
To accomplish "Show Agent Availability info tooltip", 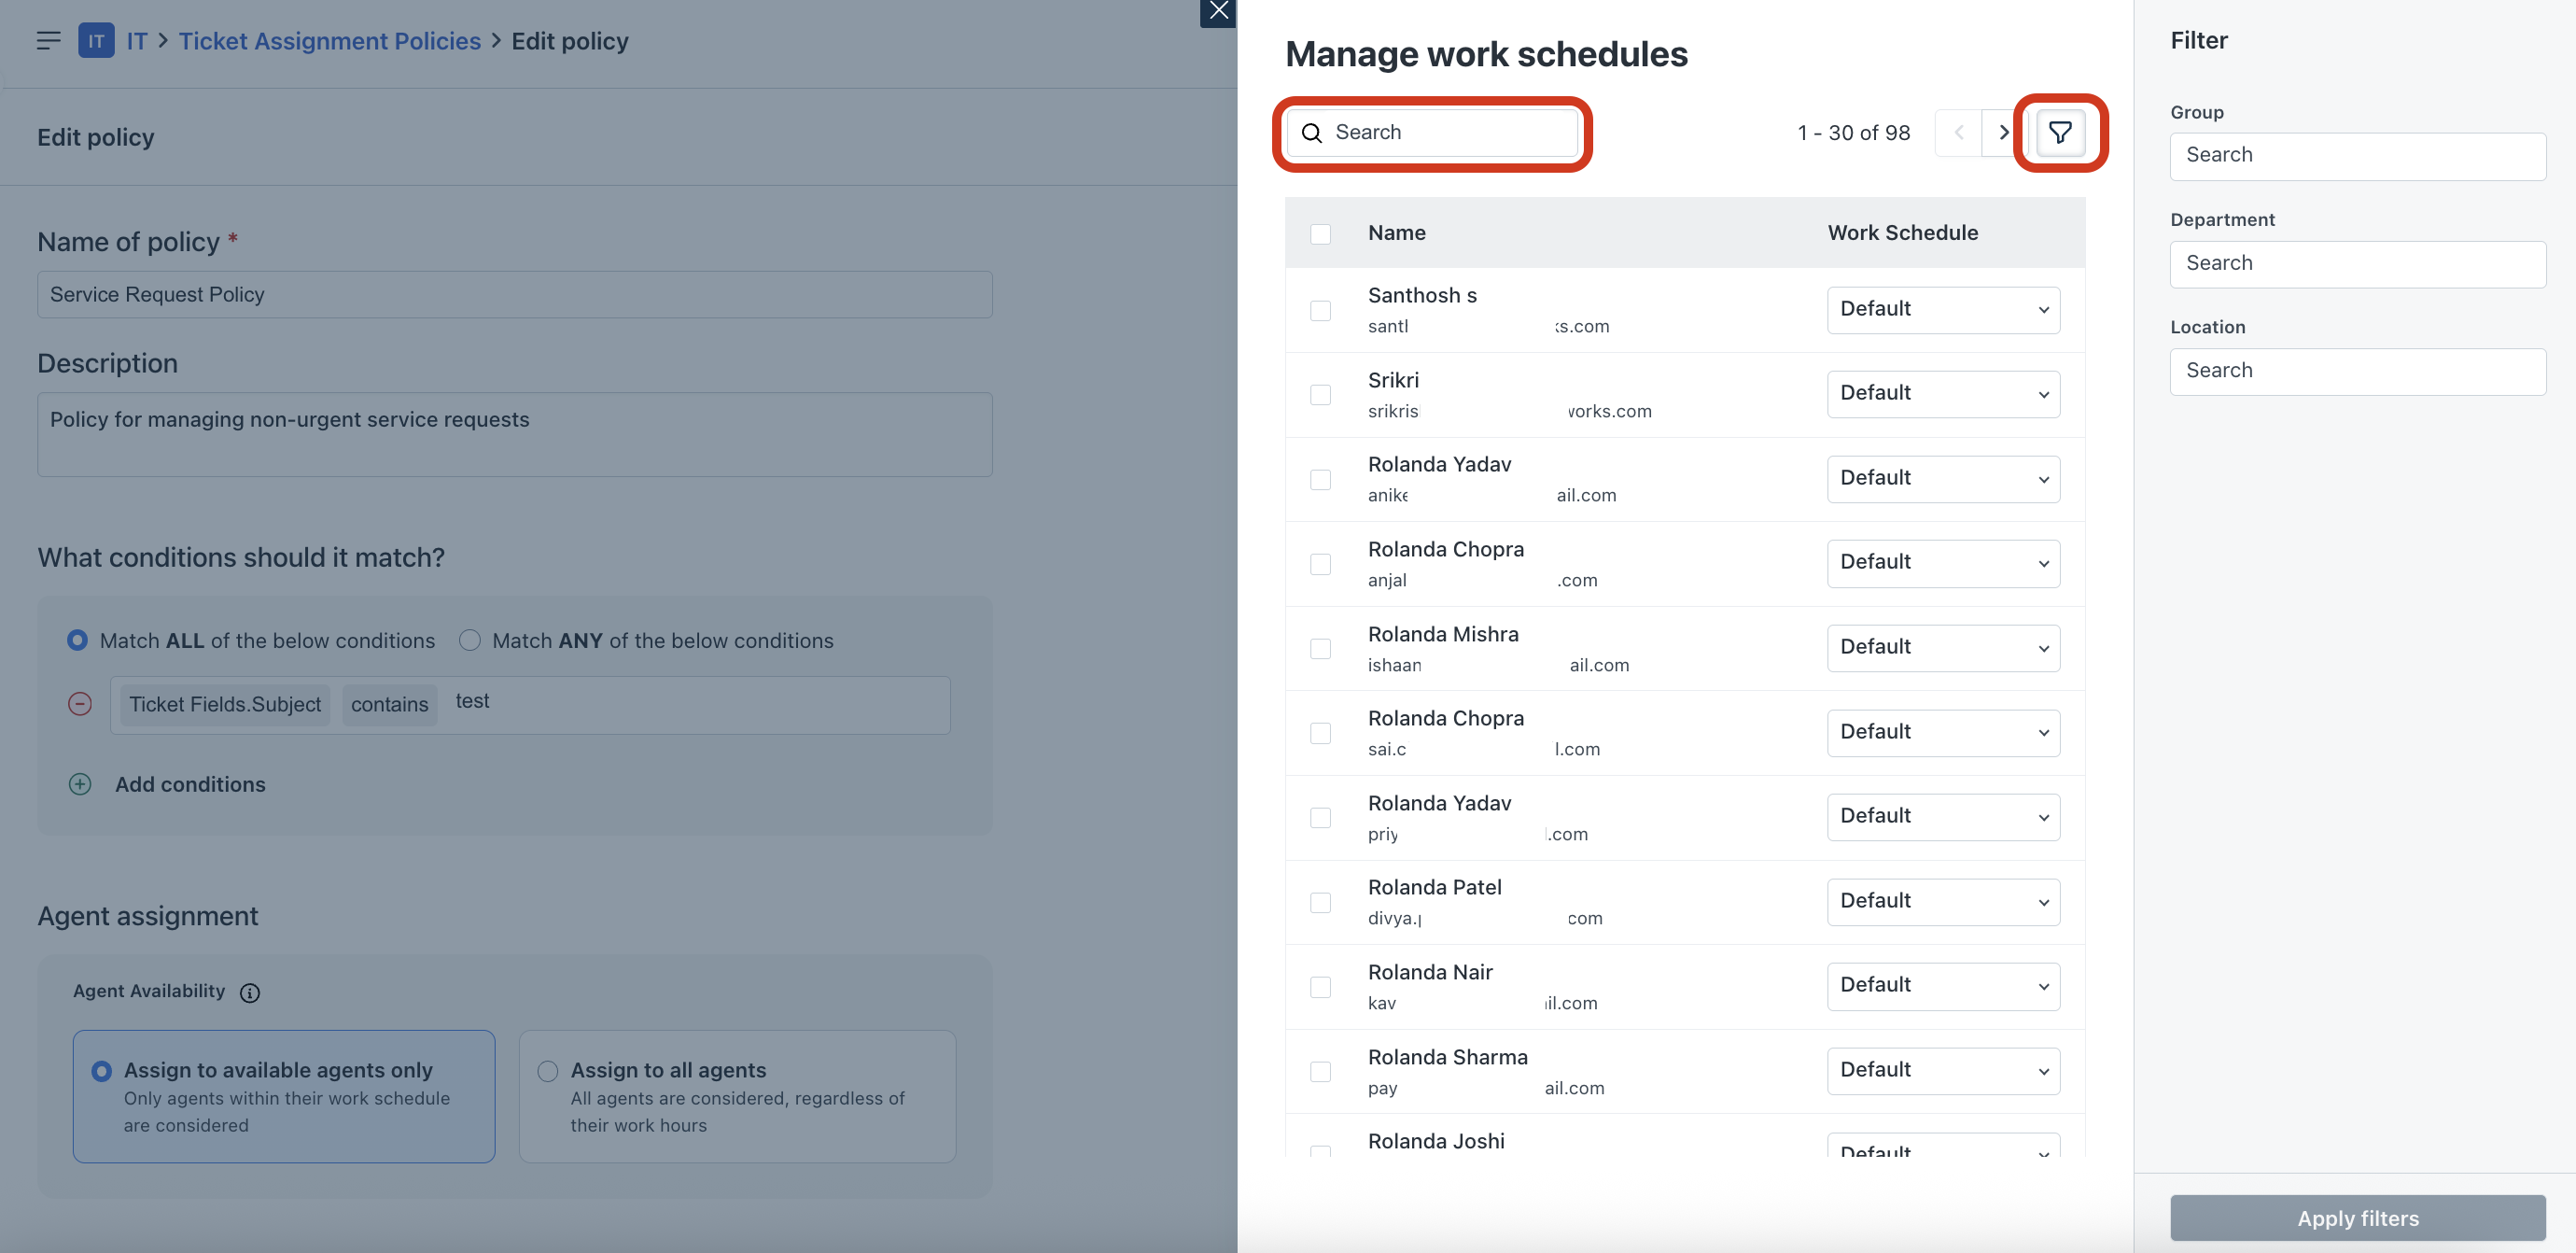I will [x=250, y=992].
